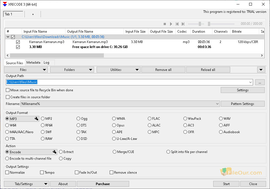Enable Fade In/Out checkbox

click(x=77, y=173)
